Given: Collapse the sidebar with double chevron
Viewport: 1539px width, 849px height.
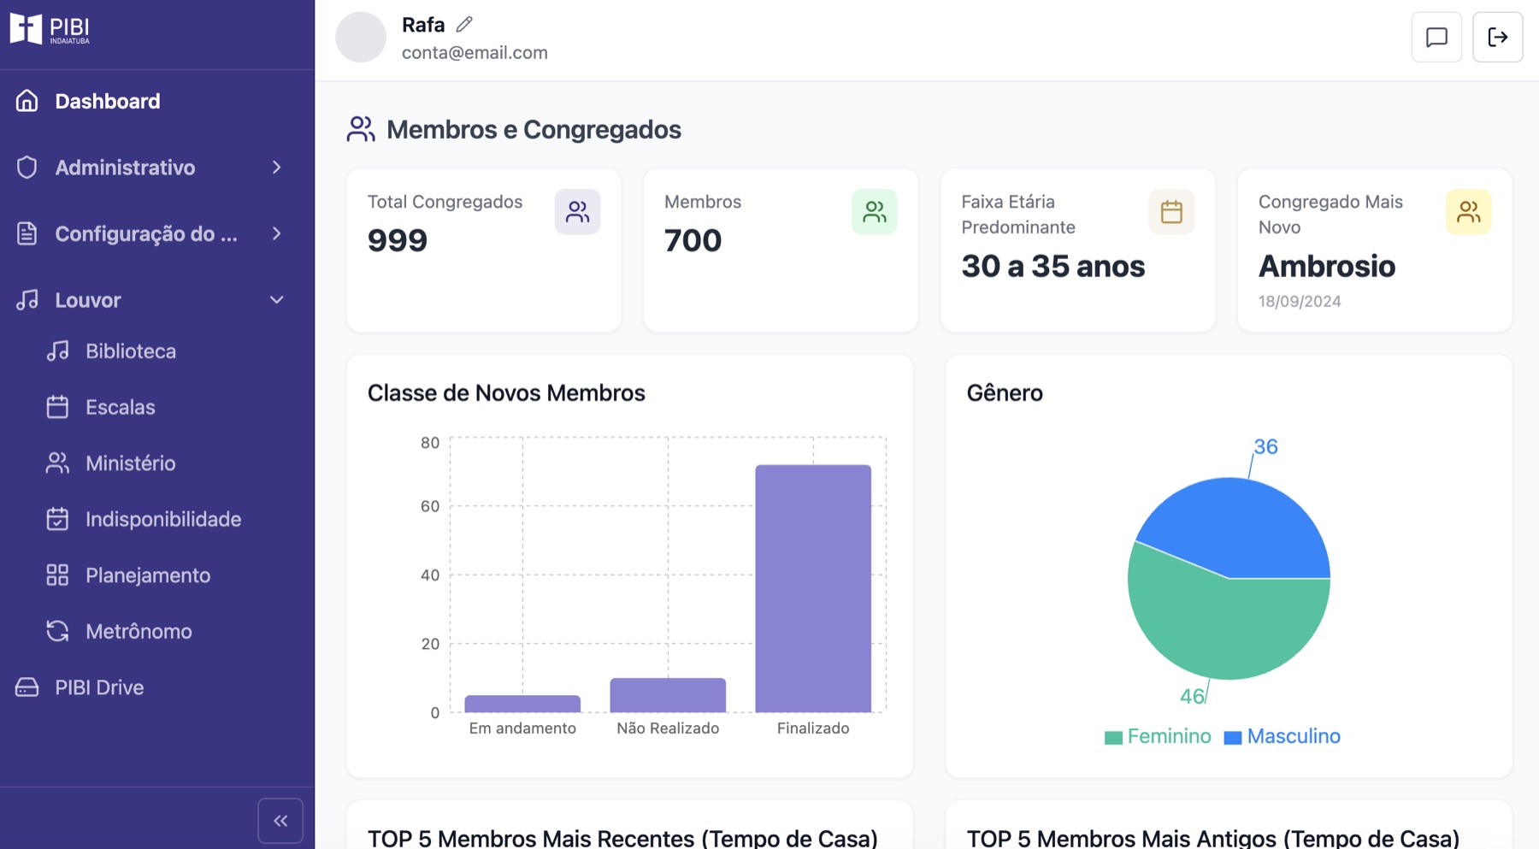Looking at the screenshot, I should [x=280, y=821].
